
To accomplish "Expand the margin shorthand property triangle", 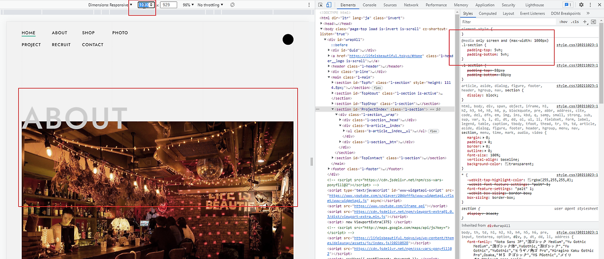I will click(x=484, y=138).
